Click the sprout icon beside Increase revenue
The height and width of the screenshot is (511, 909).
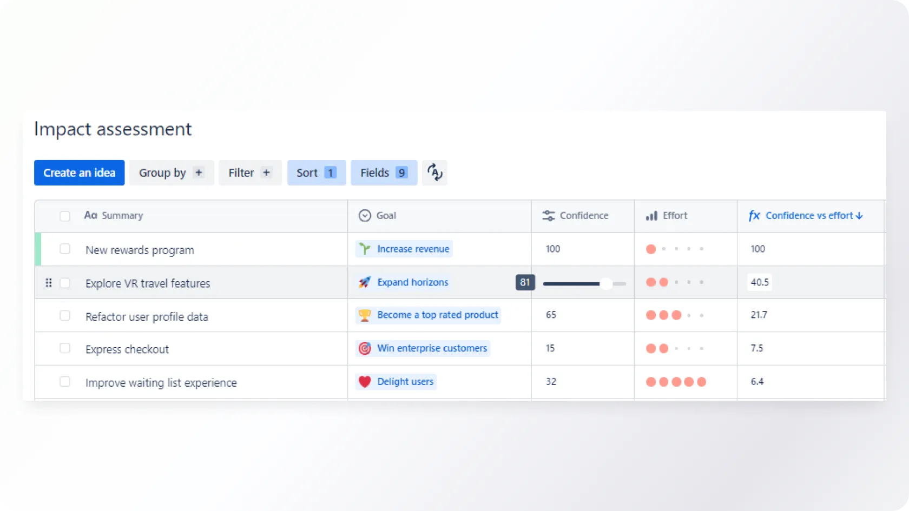click(365, 249)
